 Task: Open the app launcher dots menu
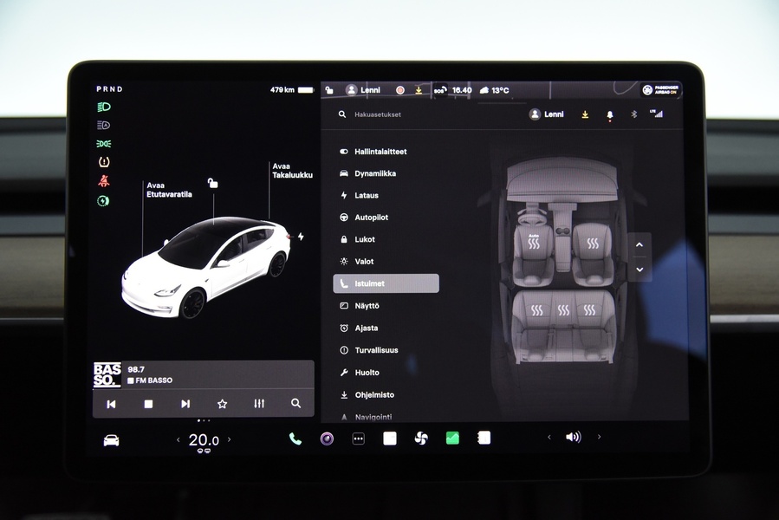pos(358,438)
